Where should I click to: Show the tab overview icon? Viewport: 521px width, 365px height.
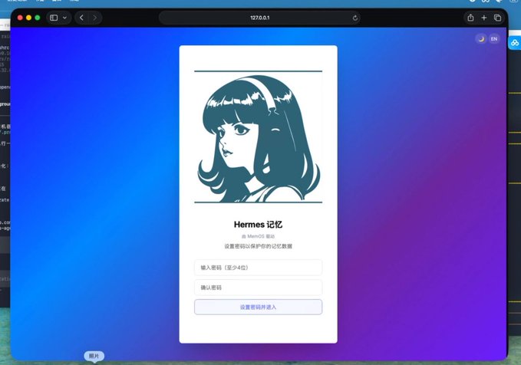tap(497, 18)
